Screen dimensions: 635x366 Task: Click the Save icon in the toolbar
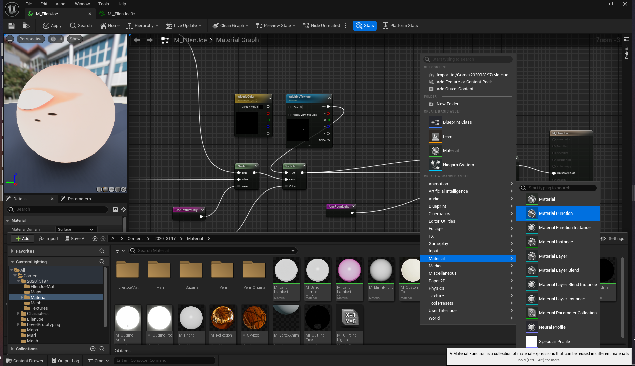[12, 26]
